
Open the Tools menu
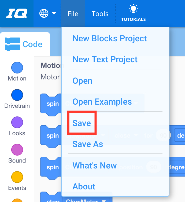coord(100,14)
